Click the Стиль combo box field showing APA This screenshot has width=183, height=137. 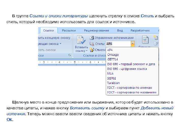[118, 44]
